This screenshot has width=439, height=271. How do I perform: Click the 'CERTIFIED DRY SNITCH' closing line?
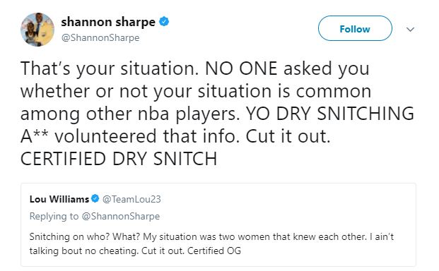(x=119, y=159)
